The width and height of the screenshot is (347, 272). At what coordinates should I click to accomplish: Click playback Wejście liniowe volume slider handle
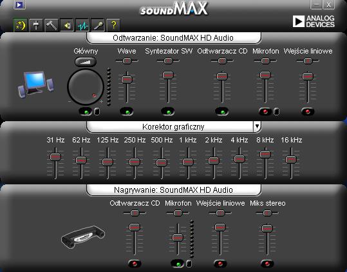308,76
